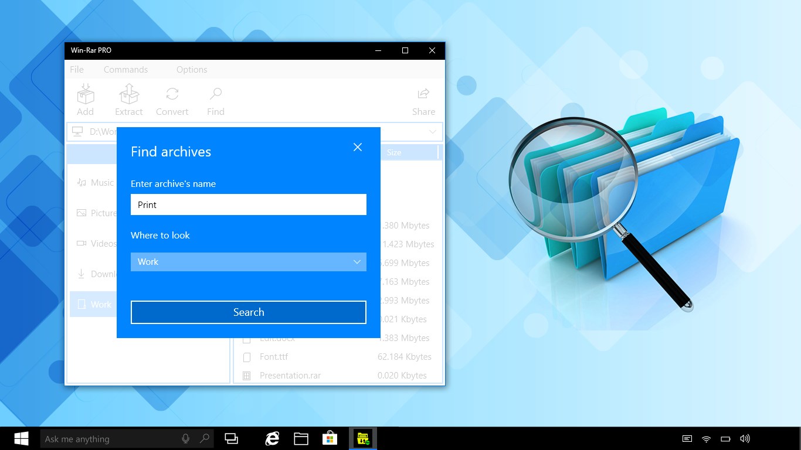Click the Search button in the dialog

pos(249,312)
